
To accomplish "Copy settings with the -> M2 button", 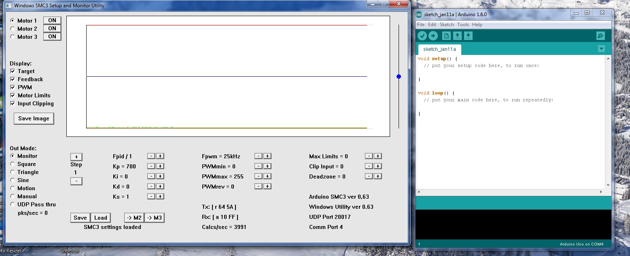I will click(x=134, y=218).
